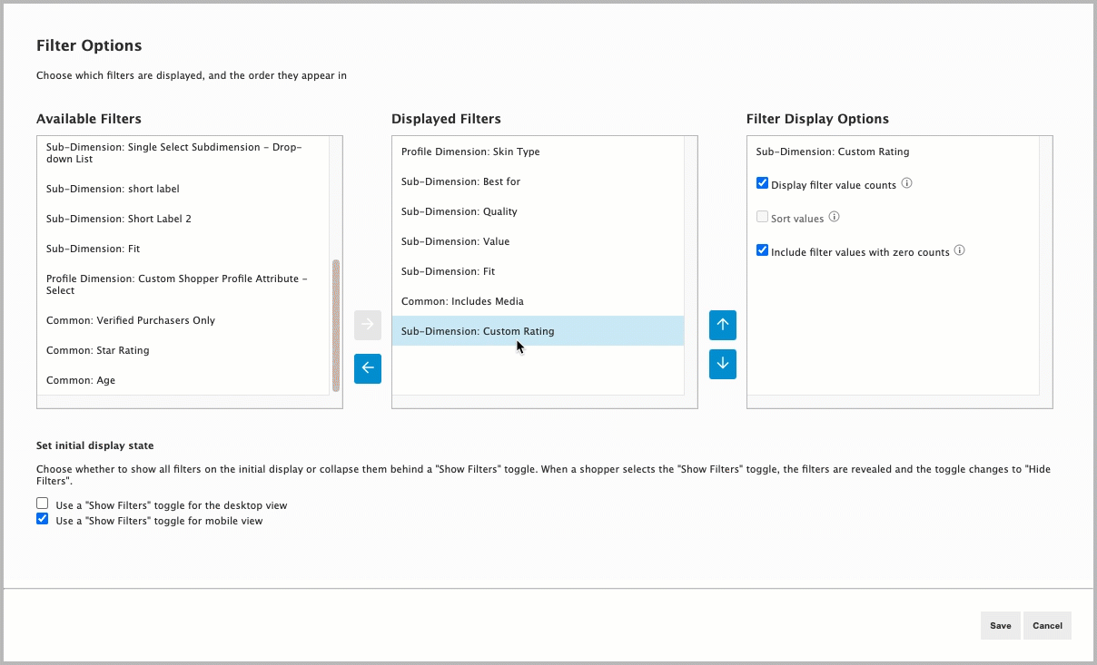Click info icon beside Sort values

coord(835,217)
